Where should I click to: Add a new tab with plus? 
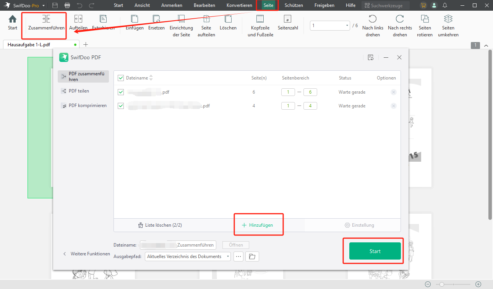coord(86,45)
